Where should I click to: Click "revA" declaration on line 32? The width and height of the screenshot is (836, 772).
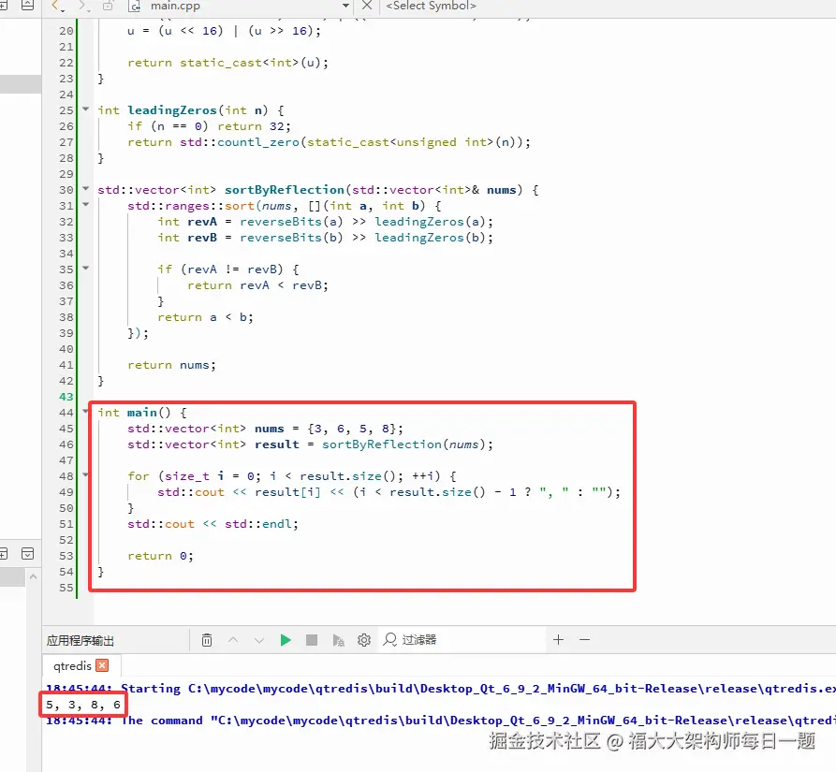(x=202, y=222)
